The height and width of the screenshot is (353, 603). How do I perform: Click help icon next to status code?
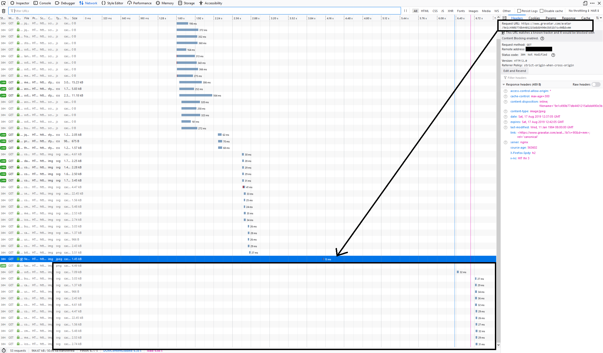point(553,55)
